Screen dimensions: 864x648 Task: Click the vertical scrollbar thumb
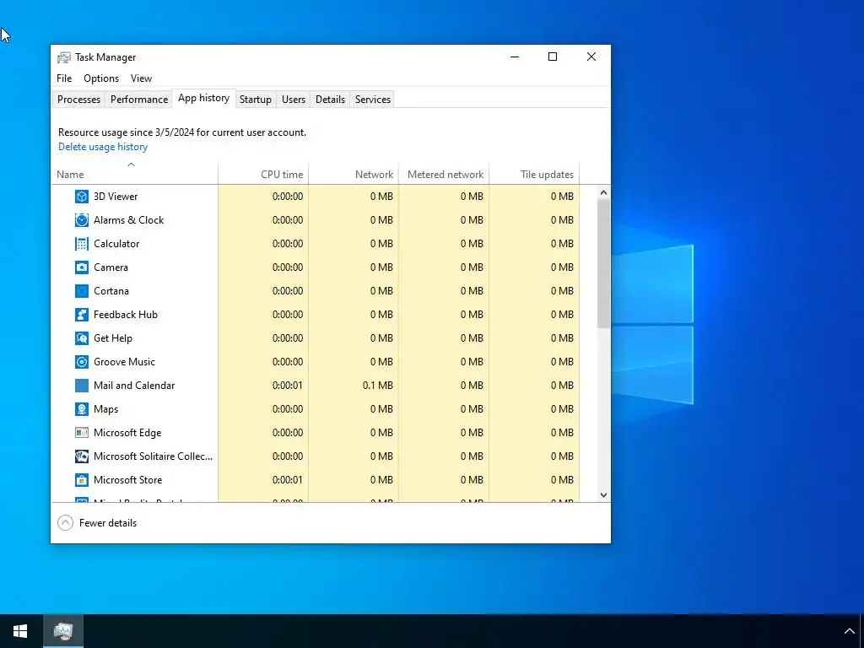[x=603, y=263]
